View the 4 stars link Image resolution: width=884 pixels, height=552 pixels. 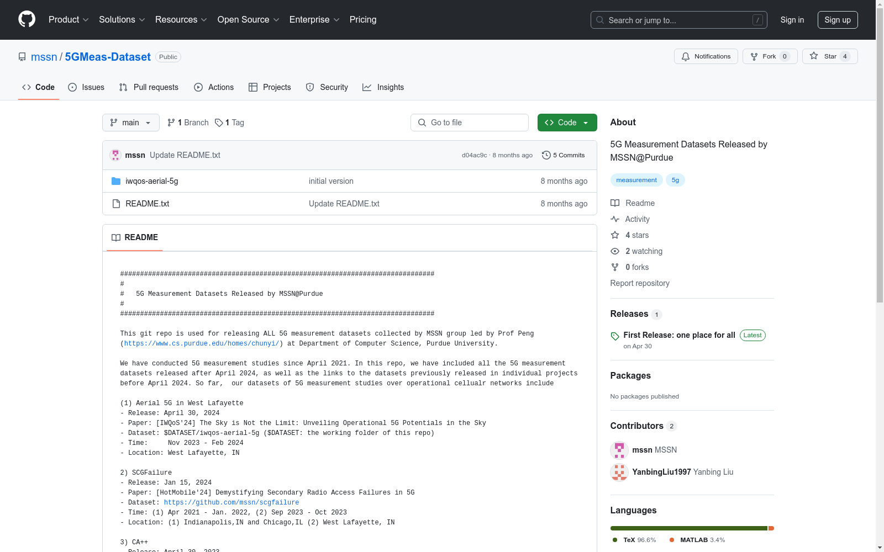coord(630,235)
